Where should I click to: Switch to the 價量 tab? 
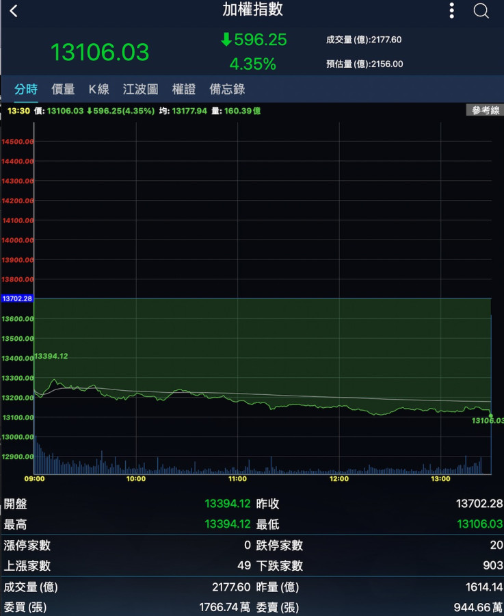(x=63, y=89)
